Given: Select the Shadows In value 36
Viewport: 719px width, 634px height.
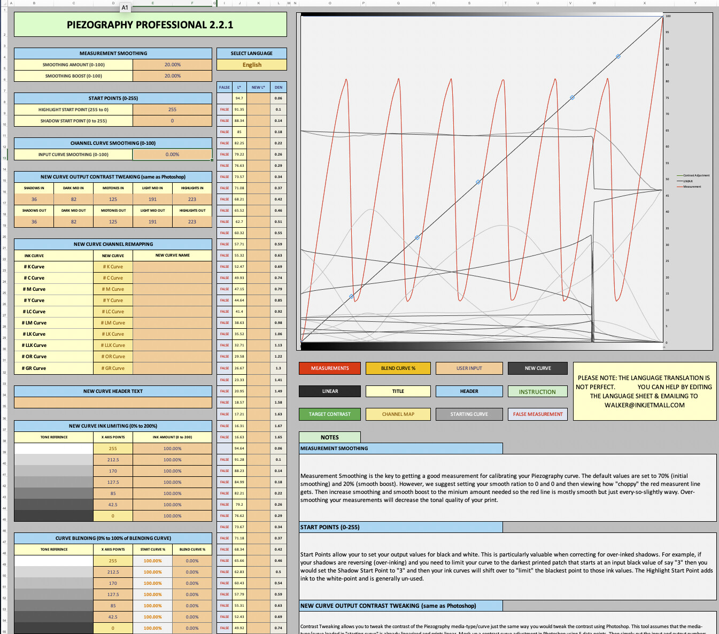Looking at the screenshot, I should [x=34, y=199].
